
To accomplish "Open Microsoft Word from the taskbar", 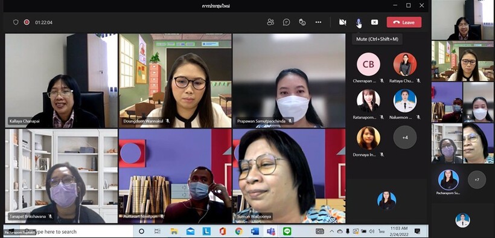I will click(255, 231).
